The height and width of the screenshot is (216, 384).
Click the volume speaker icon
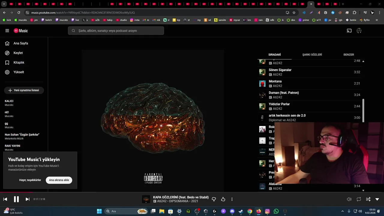click(x=349, y=199)
